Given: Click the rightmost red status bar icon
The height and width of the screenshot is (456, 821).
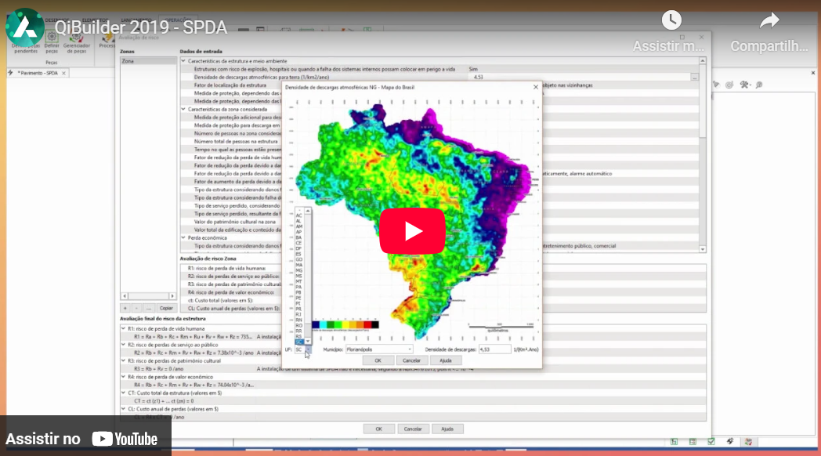Looking at the screenshot, I should [x=748, y=442].
